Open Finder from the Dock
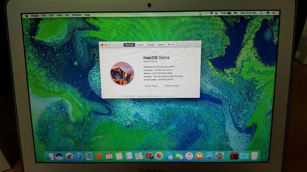Image resolution: width=307 pixels, height=172 pixels. (50, 156)
